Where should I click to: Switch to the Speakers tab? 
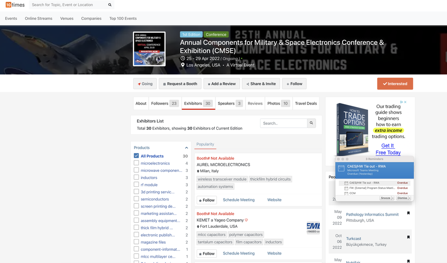tap(230, 103)
